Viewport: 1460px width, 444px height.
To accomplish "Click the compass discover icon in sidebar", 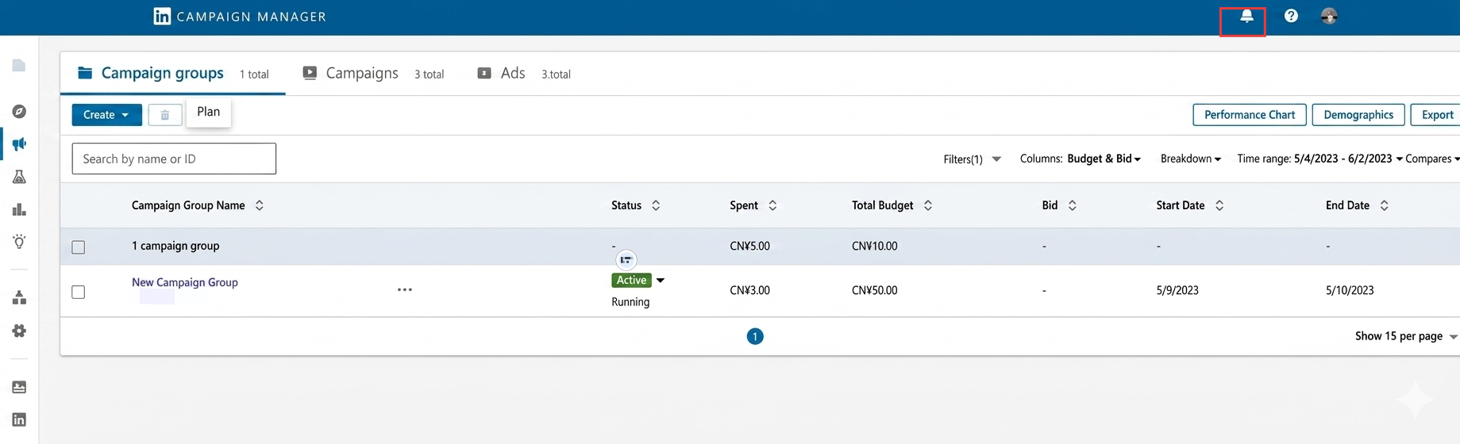I will (19, 112).
